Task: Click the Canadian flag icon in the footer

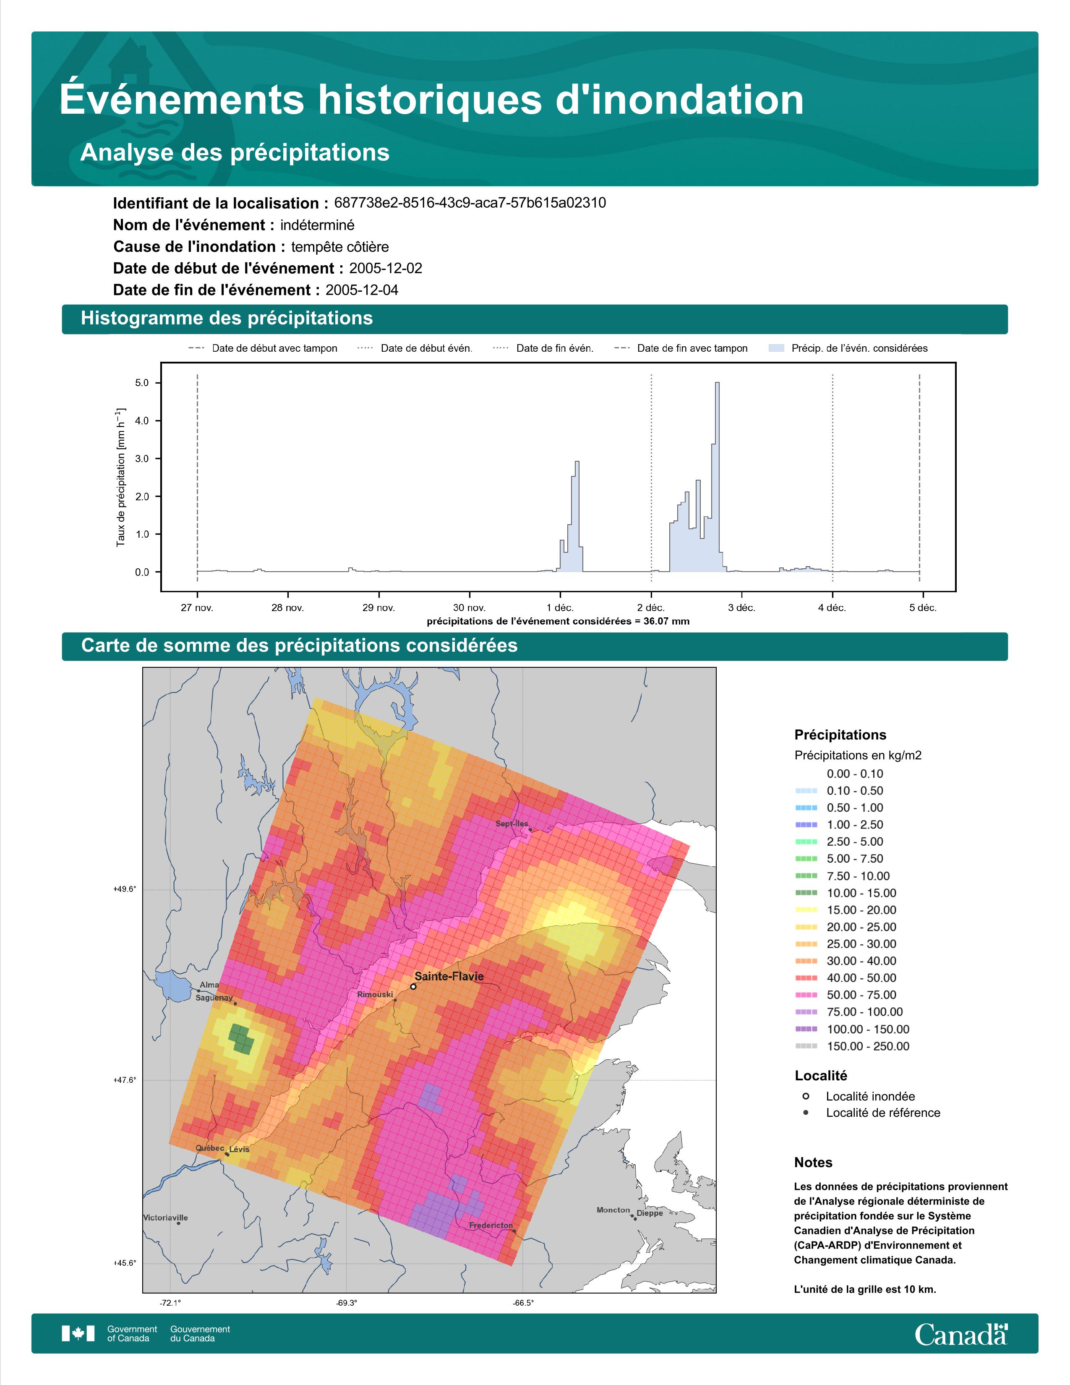Action: [x=78, y=1334]
